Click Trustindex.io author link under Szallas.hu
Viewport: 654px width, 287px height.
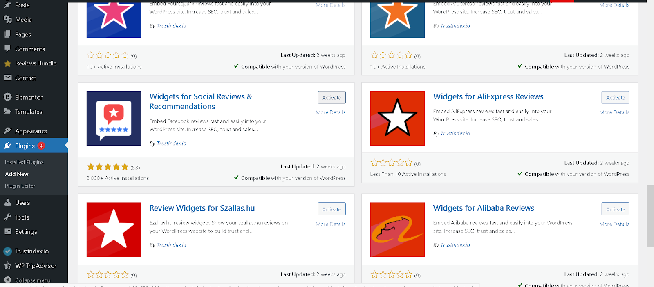point(171,245)
